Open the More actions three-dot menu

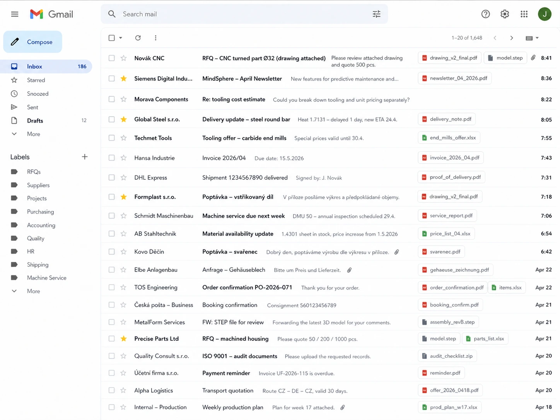click(x=155, y=38)
